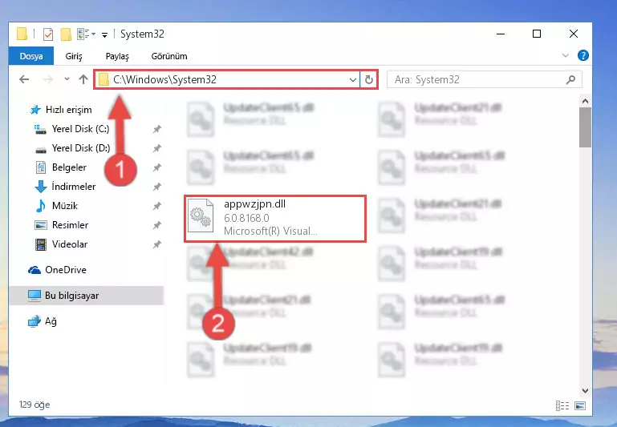
Task: Click the pin icon next to Videolar
Action: [157, 244]
